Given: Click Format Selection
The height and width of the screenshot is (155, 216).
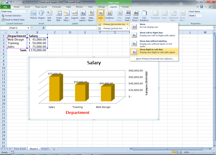Looking at the screenshot, I should (x=11, y=16).
